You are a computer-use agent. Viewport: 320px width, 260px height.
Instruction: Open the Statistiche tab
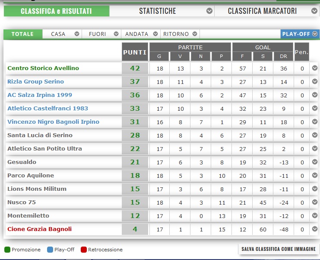coord(158,11)
